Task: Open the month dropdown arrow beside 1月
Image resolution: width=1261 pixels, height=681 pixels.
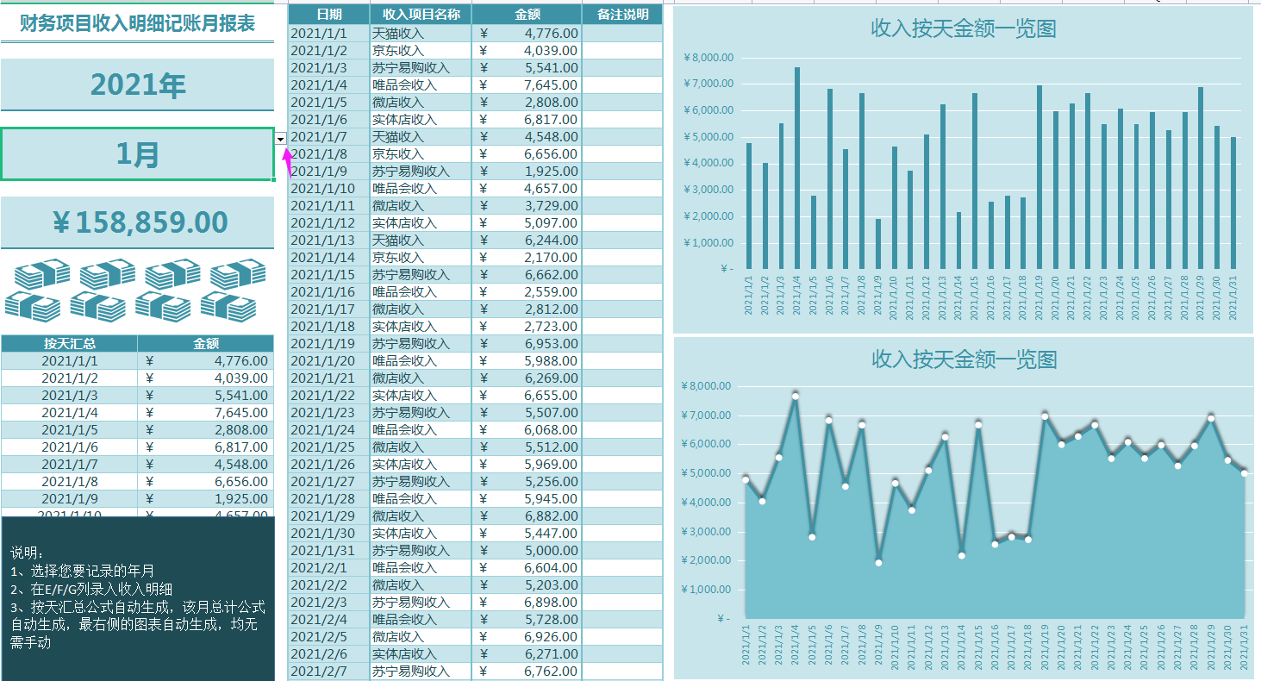Action: click(x=281, y=138)
